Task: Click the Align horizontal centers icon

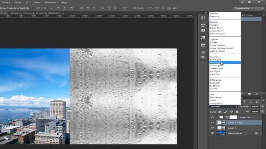Action: click(x=65, y=8)
